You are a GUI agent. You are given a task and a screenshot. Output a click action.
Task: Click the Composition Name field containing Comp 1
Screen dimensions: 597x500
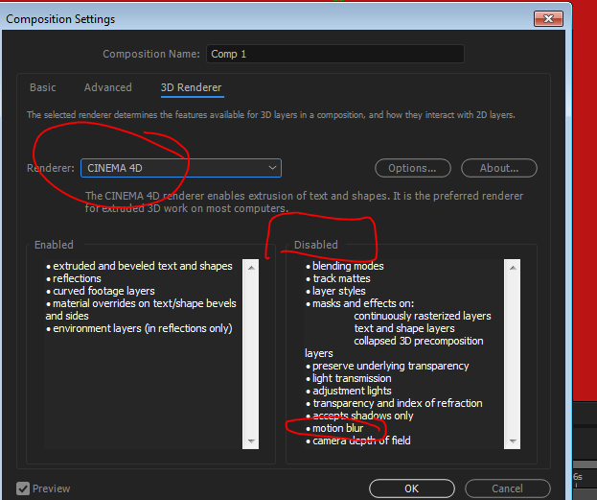click(335, 54)
